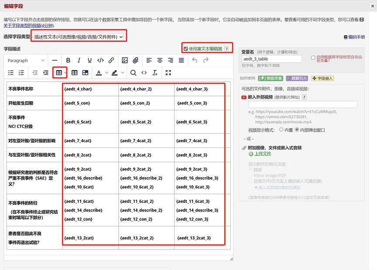The image size is (377, 270).
Task: Center-align the text
Action: tap(160, 60)
